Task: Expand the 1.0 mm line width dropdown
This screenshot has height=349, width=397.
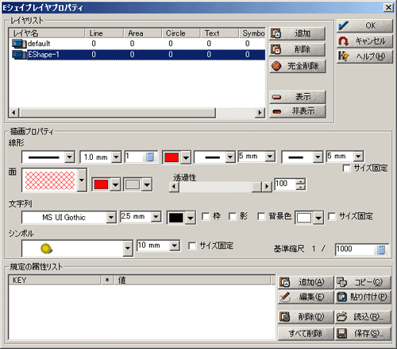Action: tap(116, 157)
